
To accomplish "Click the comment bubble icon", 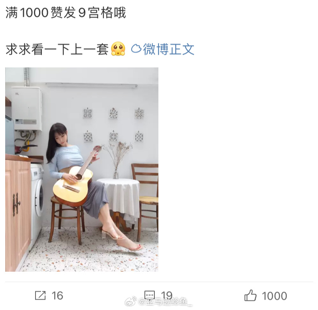I will click(150, 295).
